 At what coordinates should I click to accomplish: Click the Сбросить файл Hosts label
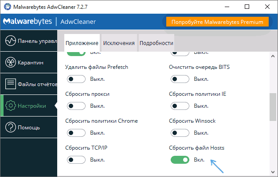tap(196, 148)
